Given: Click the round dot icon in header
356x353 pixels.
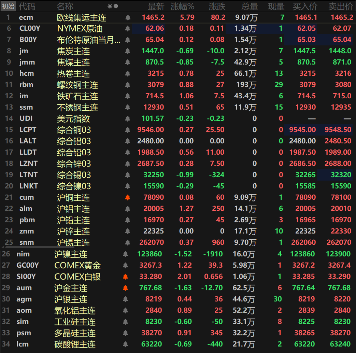Looking at the screenshot, I should click(116, 6).
